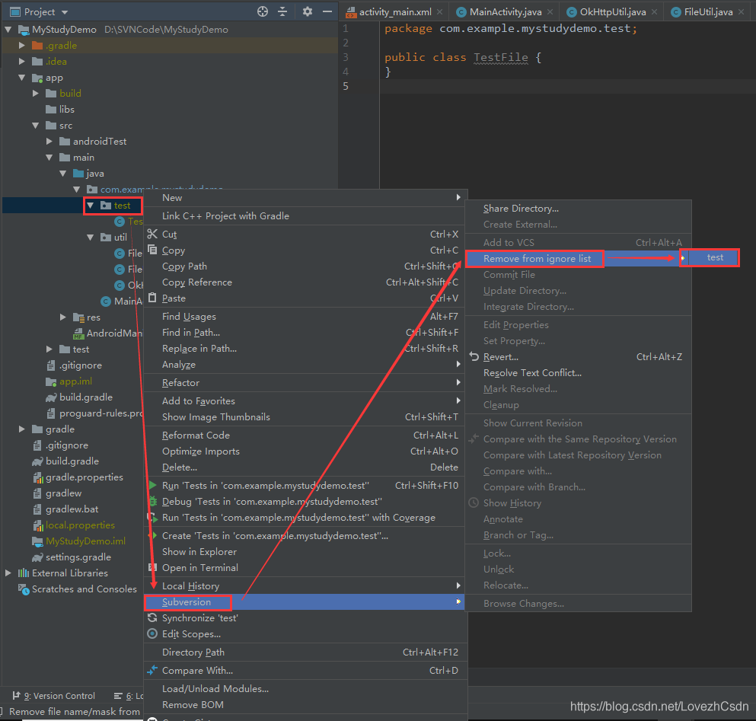
Task: Click the build.gradle file icon under app
Action: point(50,397)
